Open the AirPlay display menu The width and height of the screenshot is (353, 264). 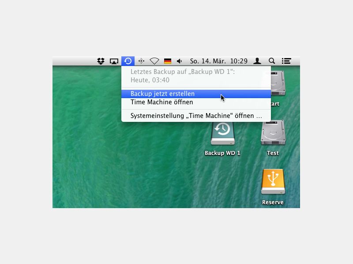[x=114, y=61]
